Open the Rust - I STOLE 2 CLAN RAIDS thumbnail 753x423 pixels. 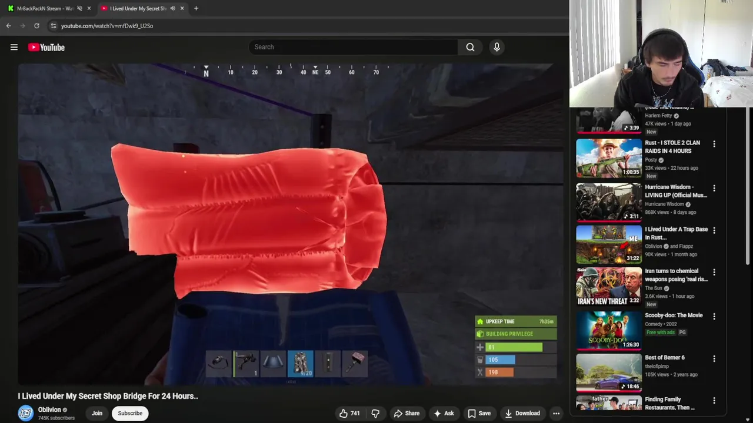[x=609, y=158]
